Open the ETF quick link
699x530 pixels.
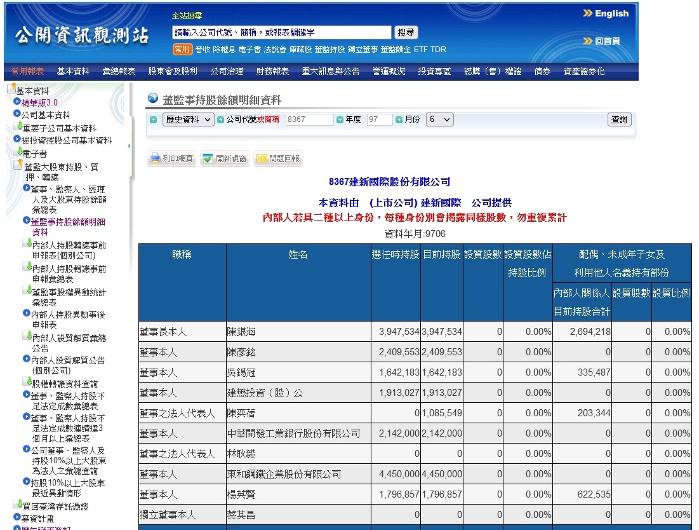420,50
